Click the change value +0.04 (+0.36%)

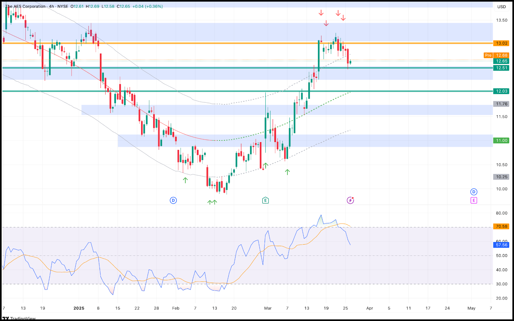click(x=147, y=6)
